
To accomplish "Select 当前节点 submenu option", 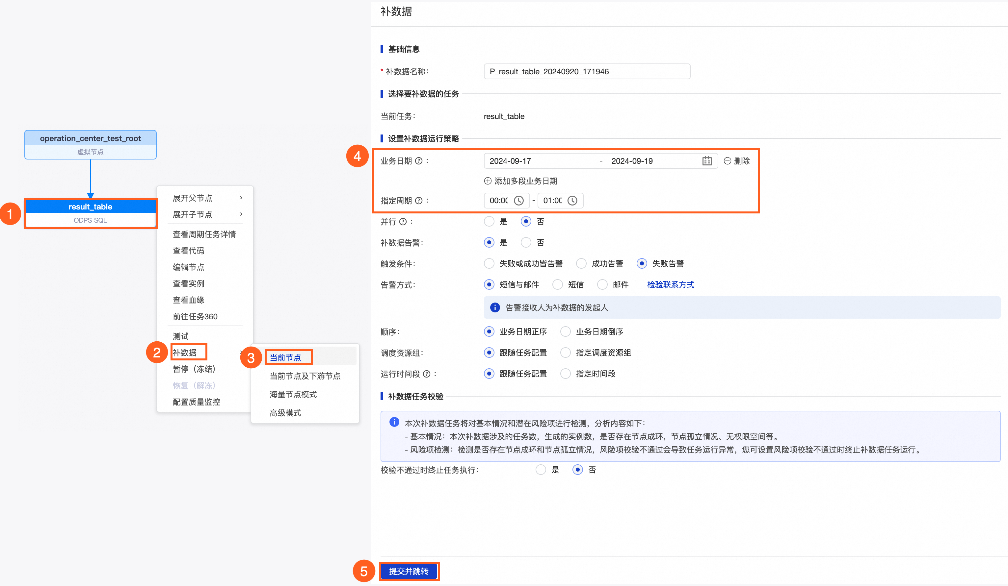I will [x=285, y=357].
